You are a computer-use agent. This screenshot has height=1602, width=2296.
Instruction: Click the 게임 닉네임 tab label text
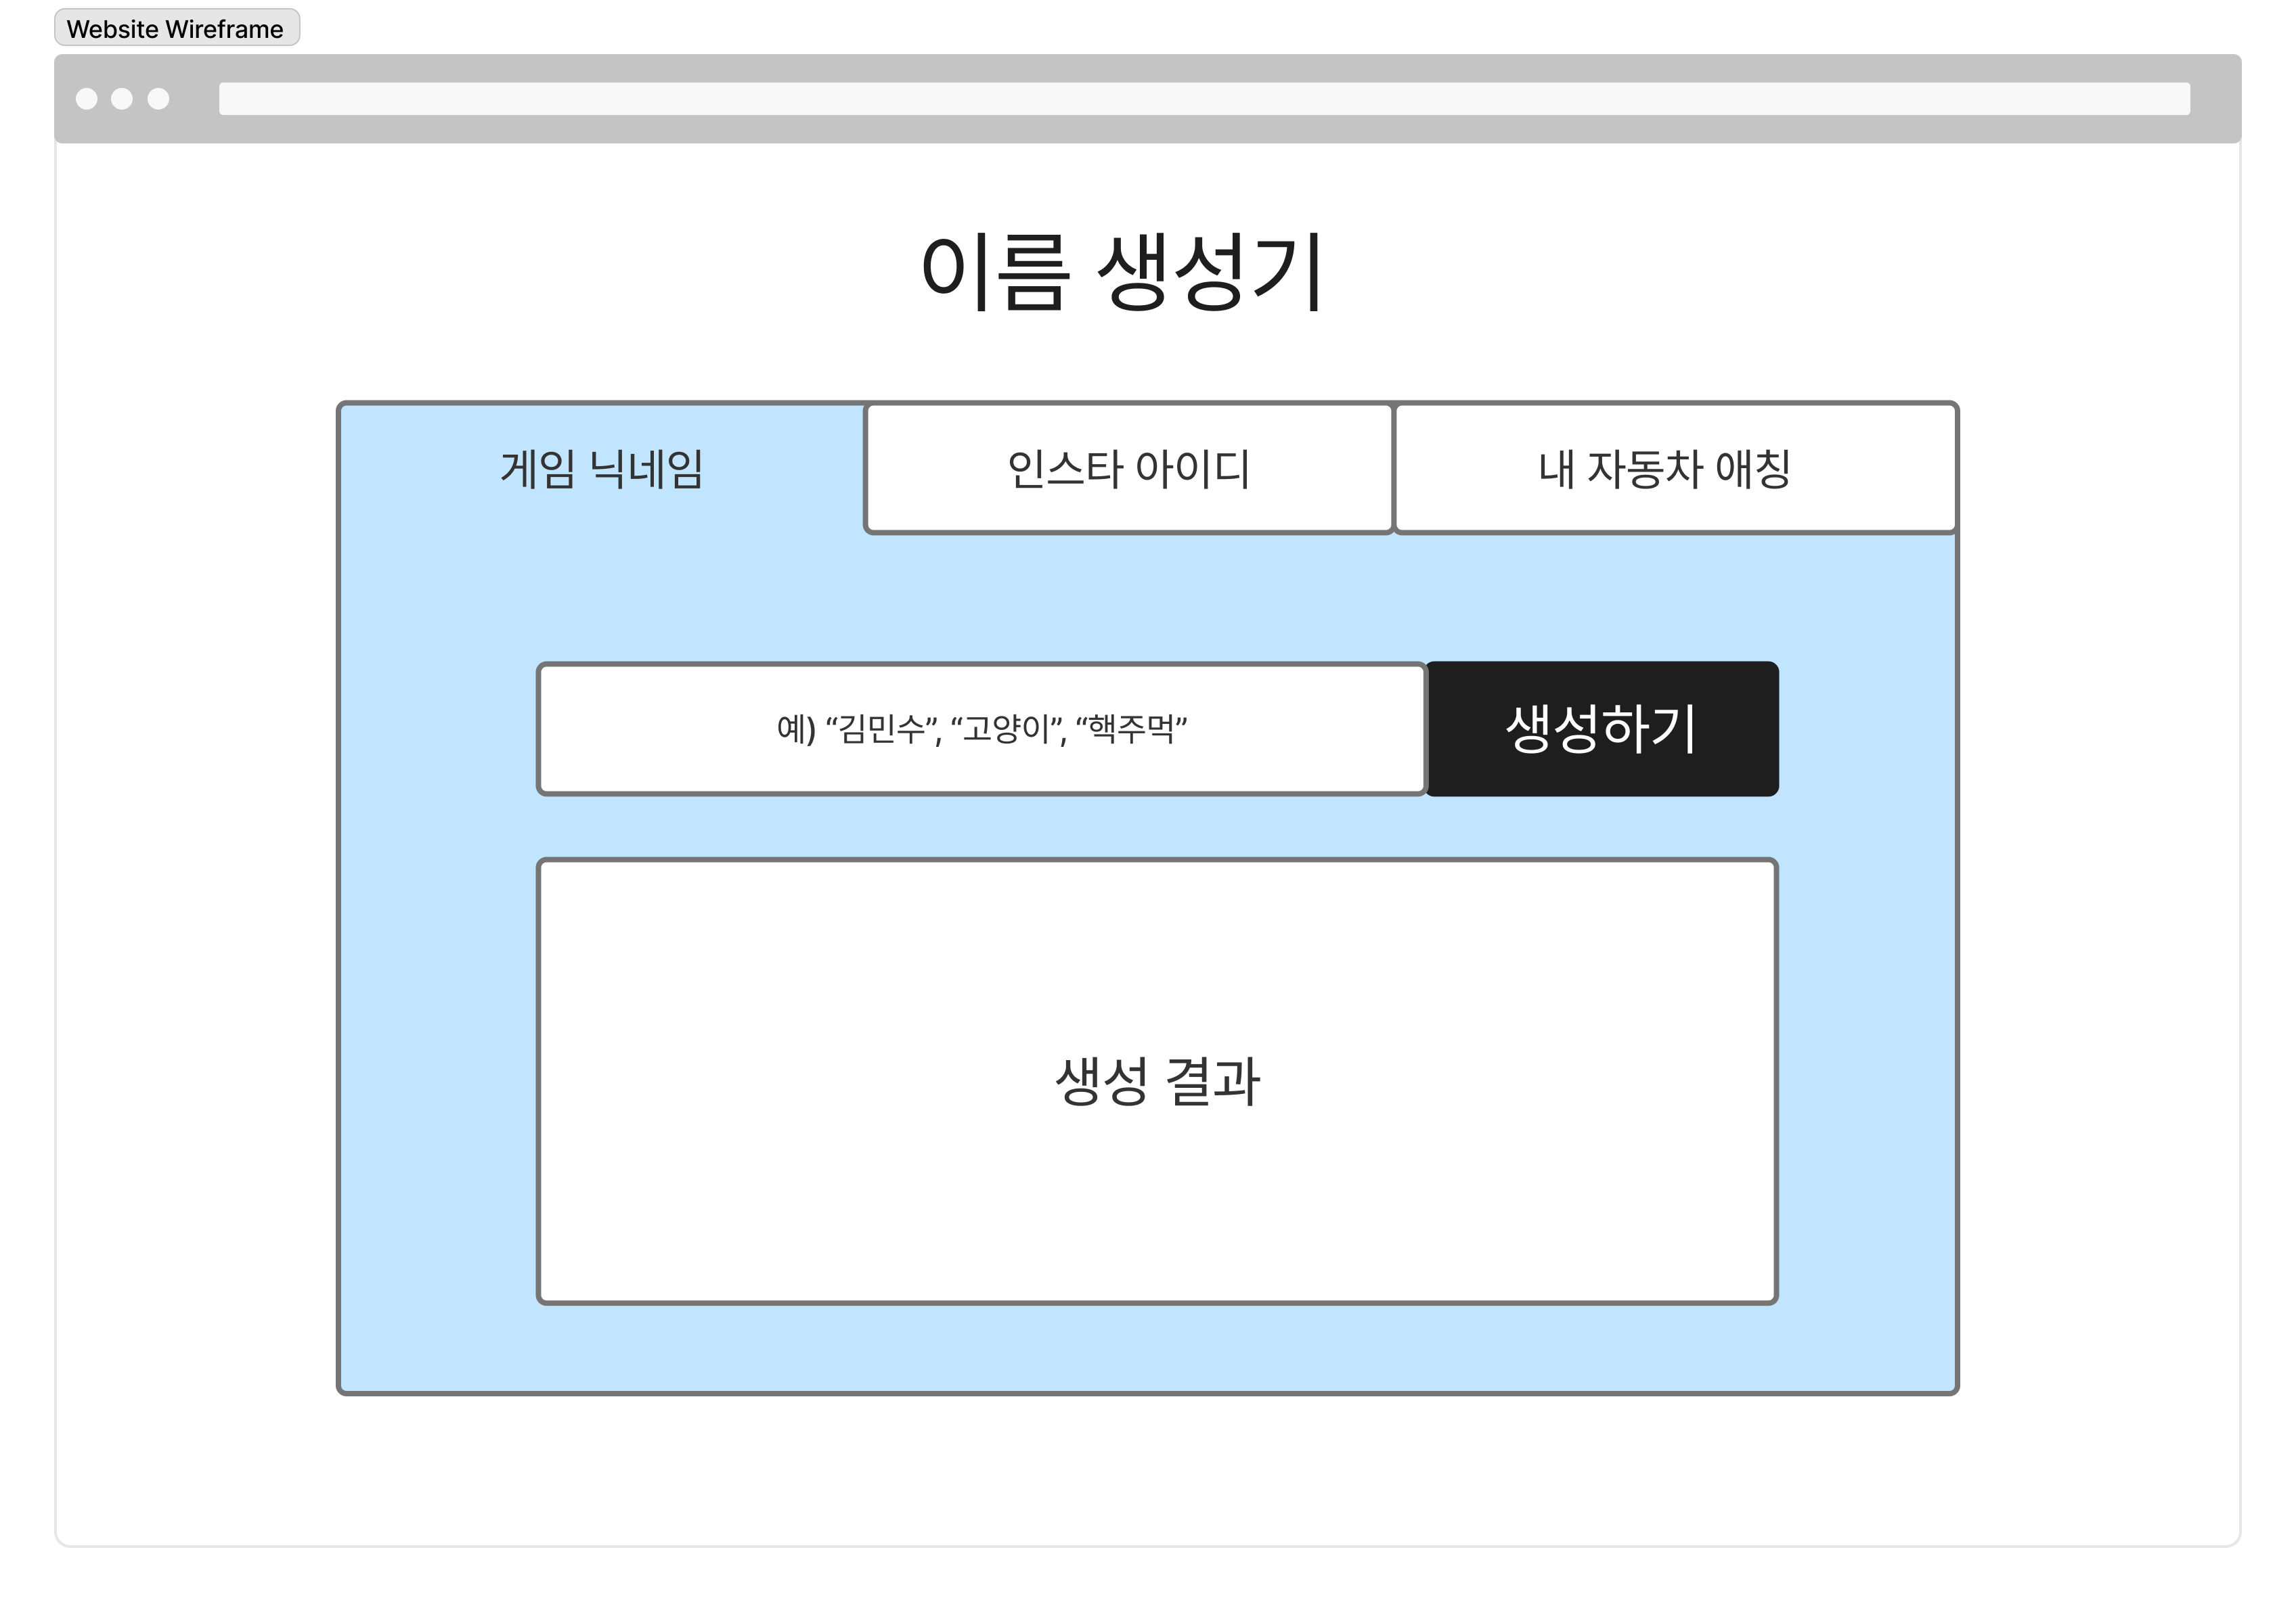(601, 469)
